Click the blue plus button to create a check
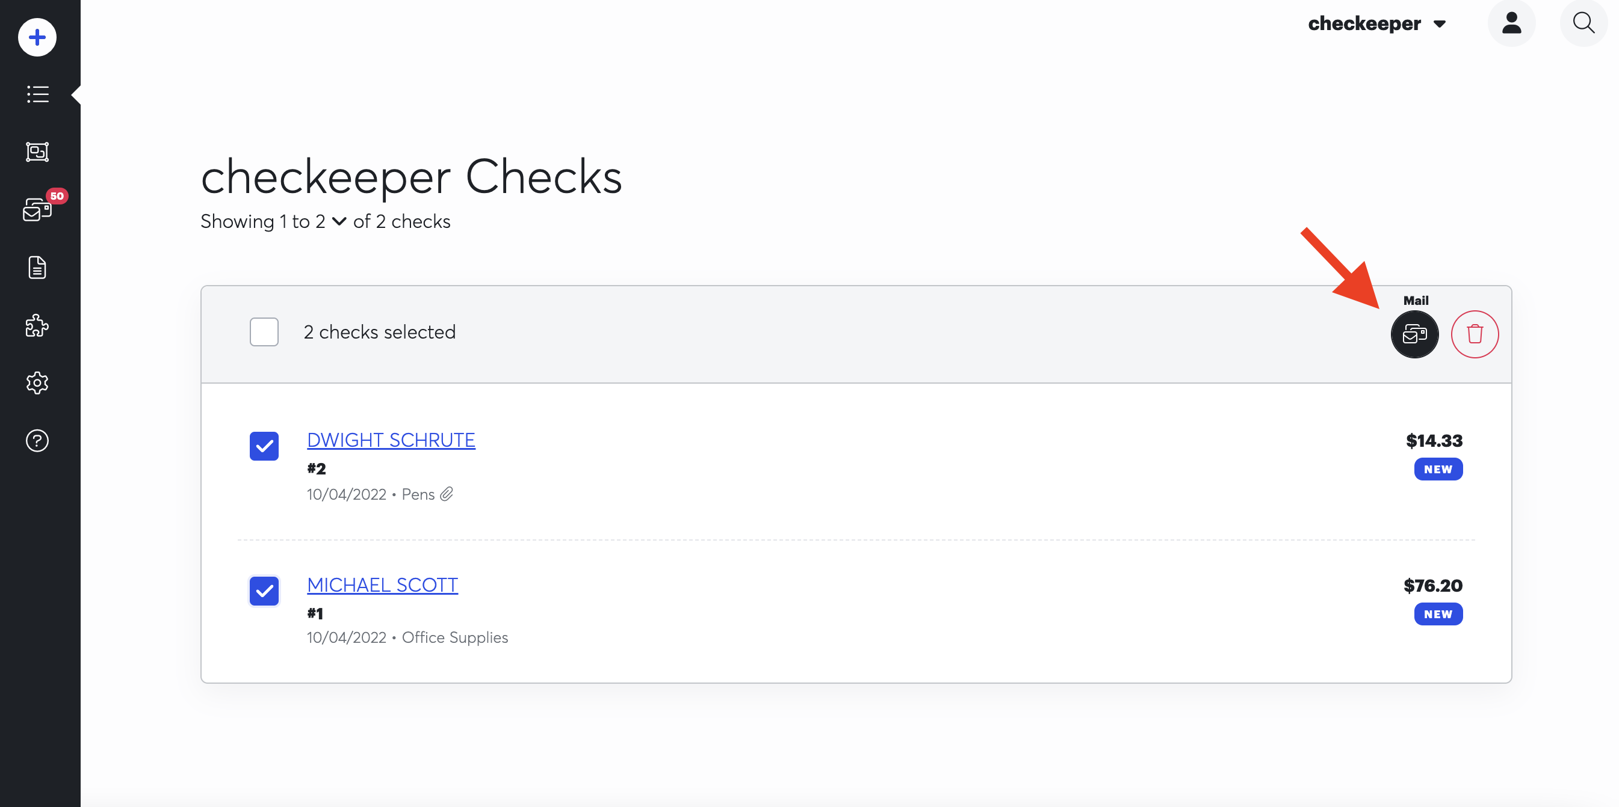The width and height of the screenshot is (1619, 807). point(37,37)
